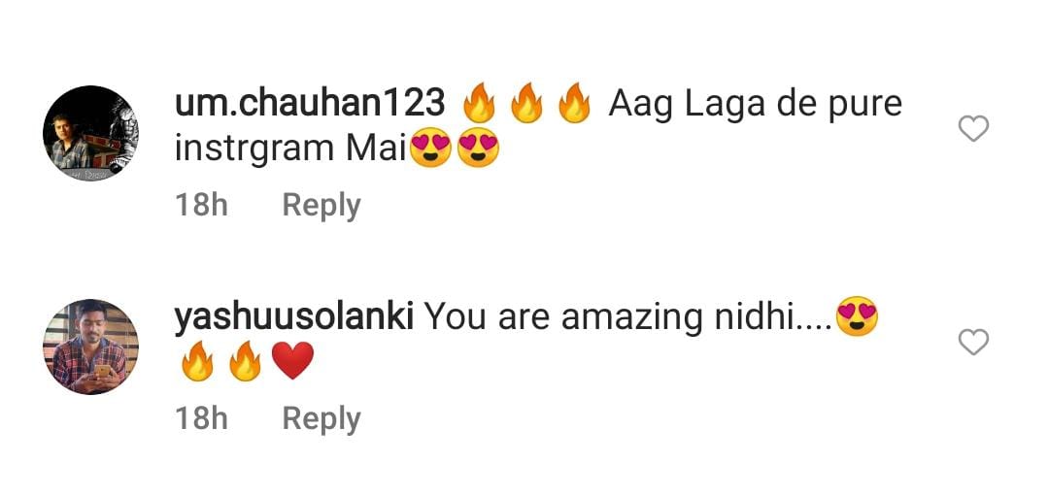Select the 'Aag Laga de pure' comment text
This screenshot has width=1049, height=496.
[756, 106]
